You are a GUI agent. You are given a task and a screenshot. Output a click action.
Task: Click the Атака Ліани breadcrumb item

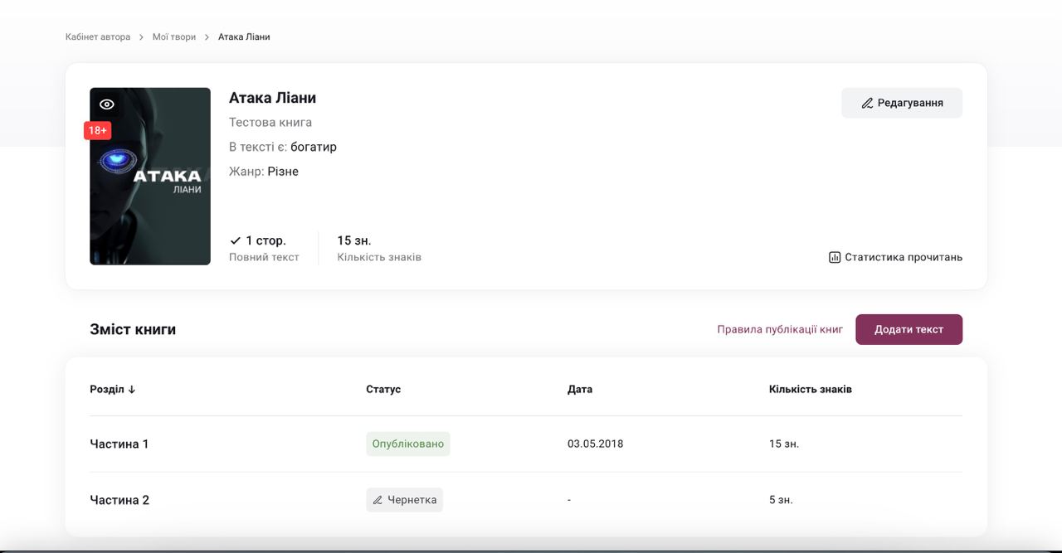(x=244, y=36)
